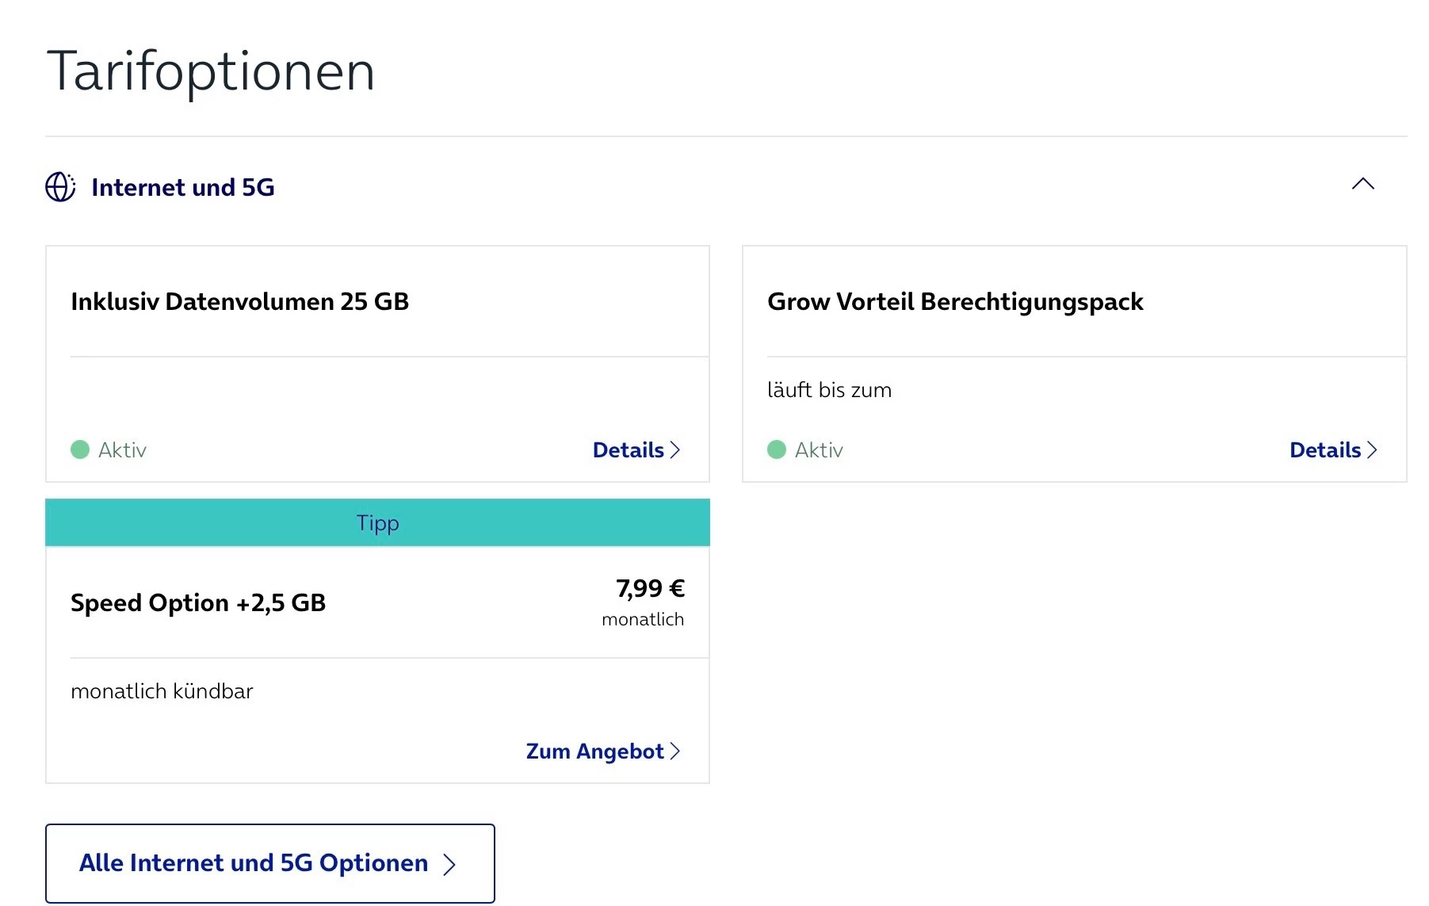Click the arrow next to Datenvolumen Details
The height and width of the screenshot is (906, 1429).
coord(675,450)
